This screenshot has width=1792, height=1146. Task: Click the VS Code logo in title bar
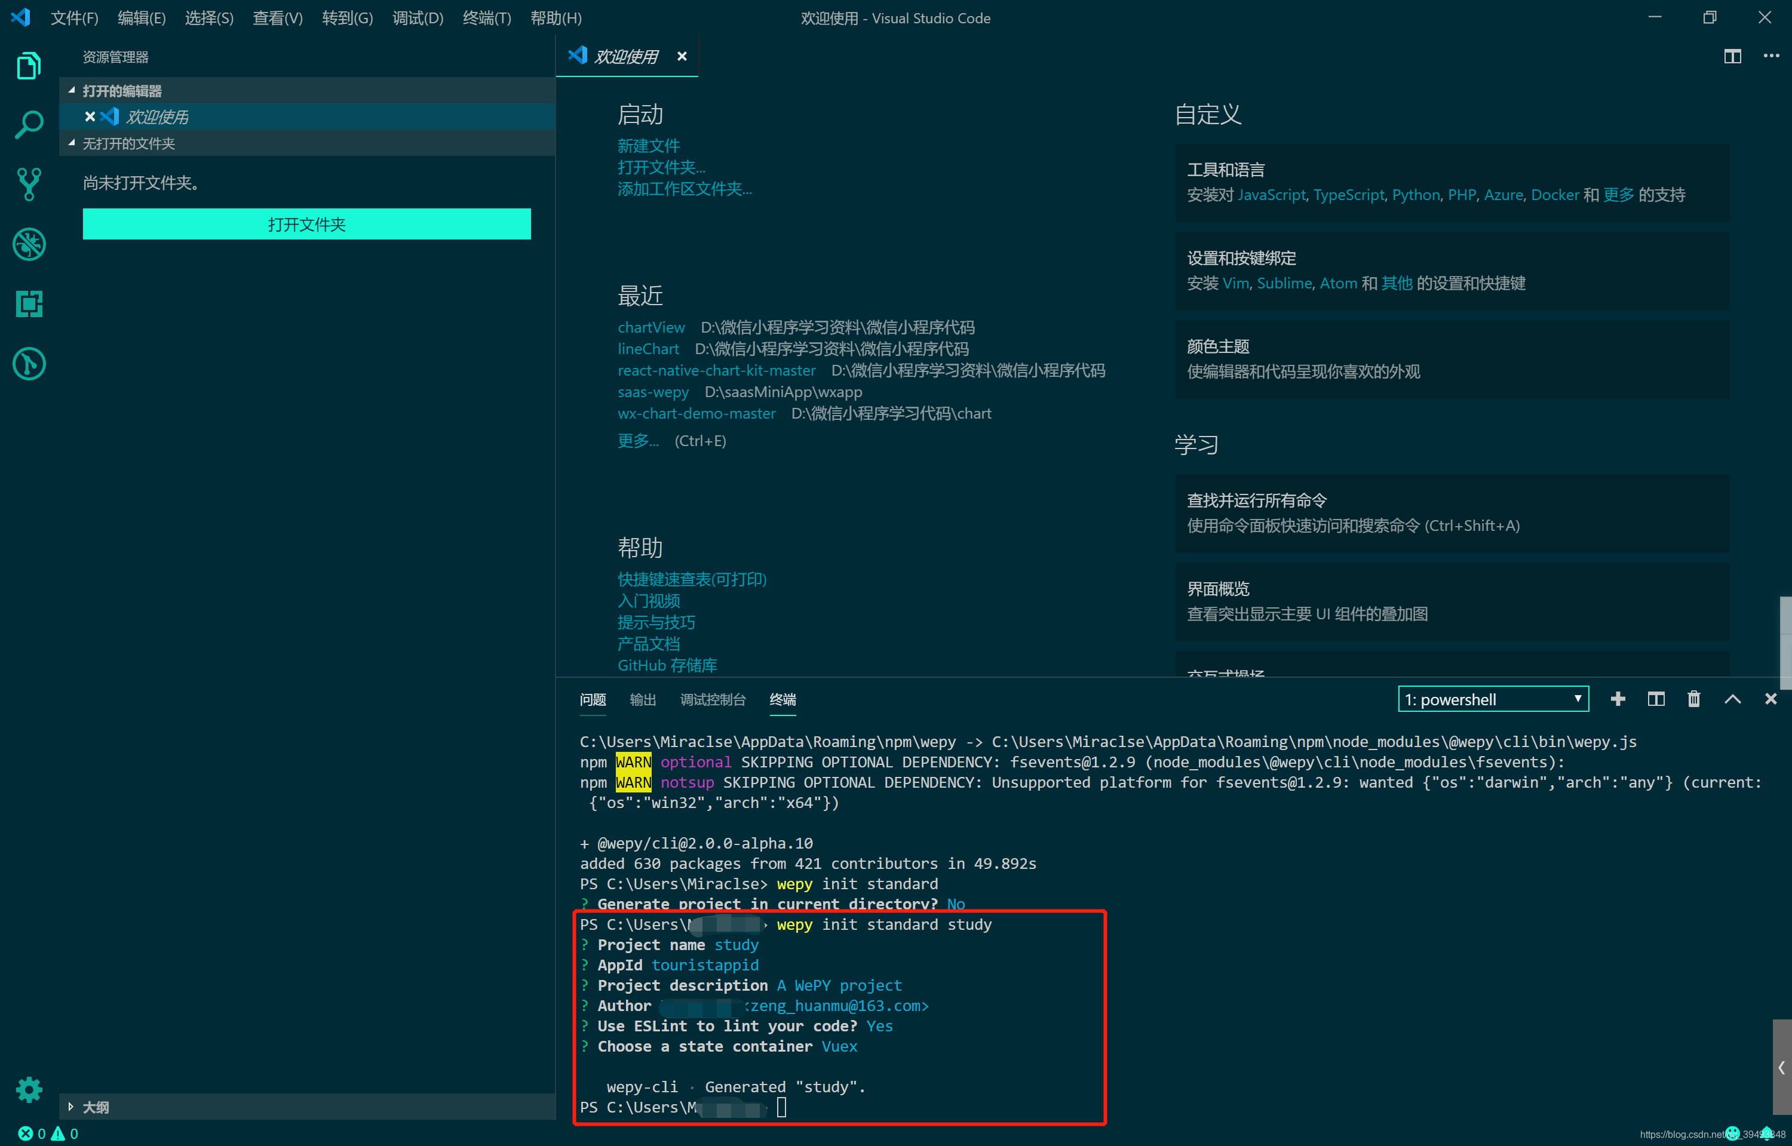pos(20,17)
